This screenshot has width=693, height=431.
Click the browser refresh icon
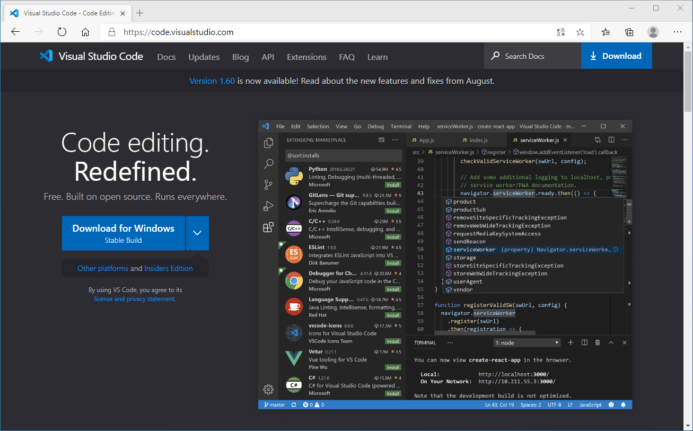(x=62, y=32)
